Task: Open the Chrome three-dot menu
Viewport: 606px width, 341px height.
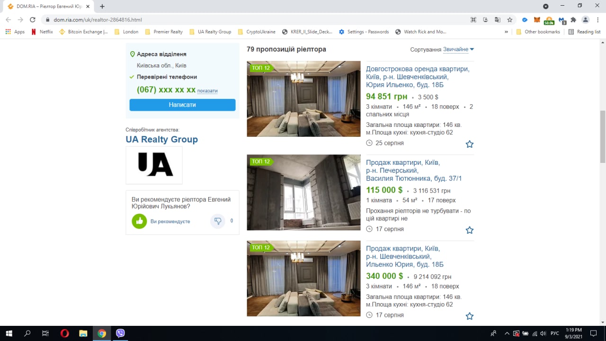Action: click(597, 19)
